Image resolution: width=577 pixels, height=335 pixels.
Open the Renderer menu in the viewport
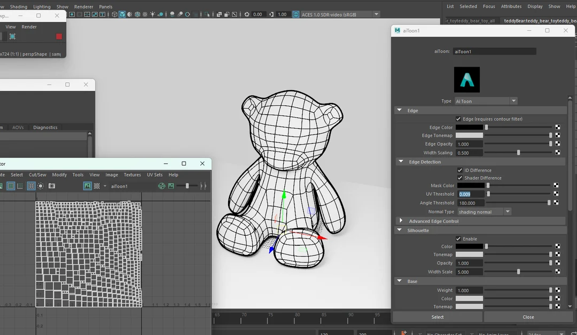(83, 6)
